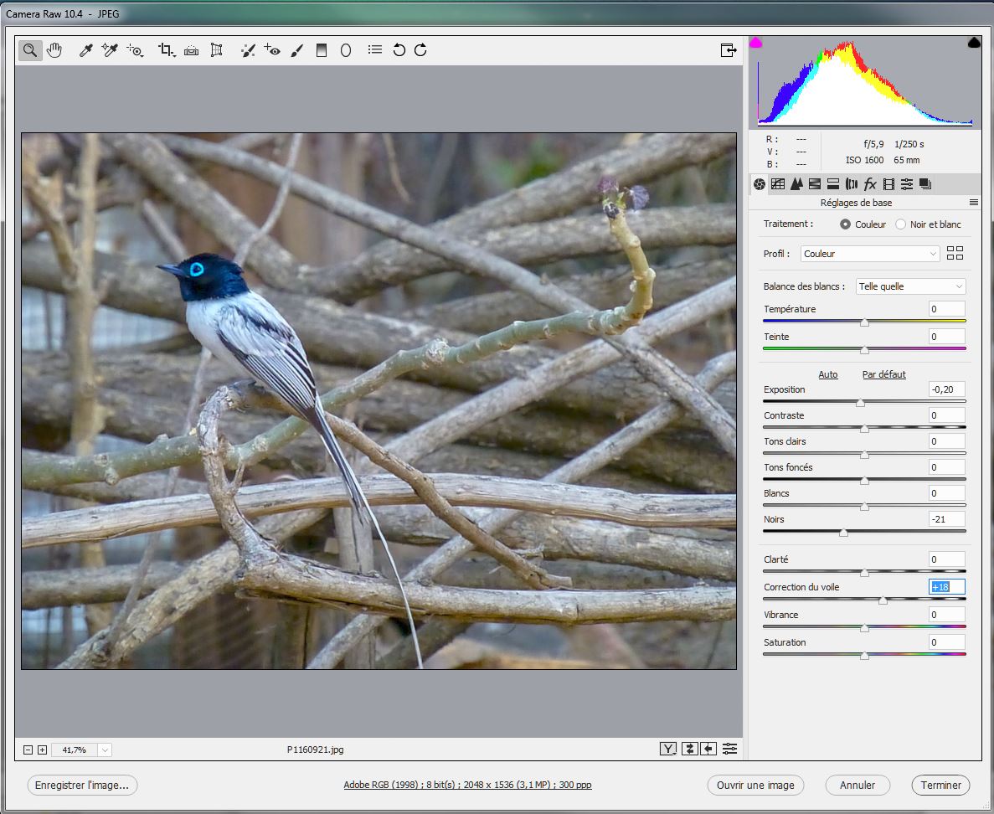Toggle highlight clipping warning in histogram
Screen dimensions: 994x814
974,43
